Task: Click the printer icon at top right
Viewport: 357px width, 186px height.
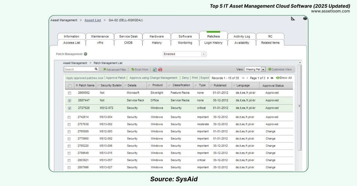Action: click(x=305, y=18)
